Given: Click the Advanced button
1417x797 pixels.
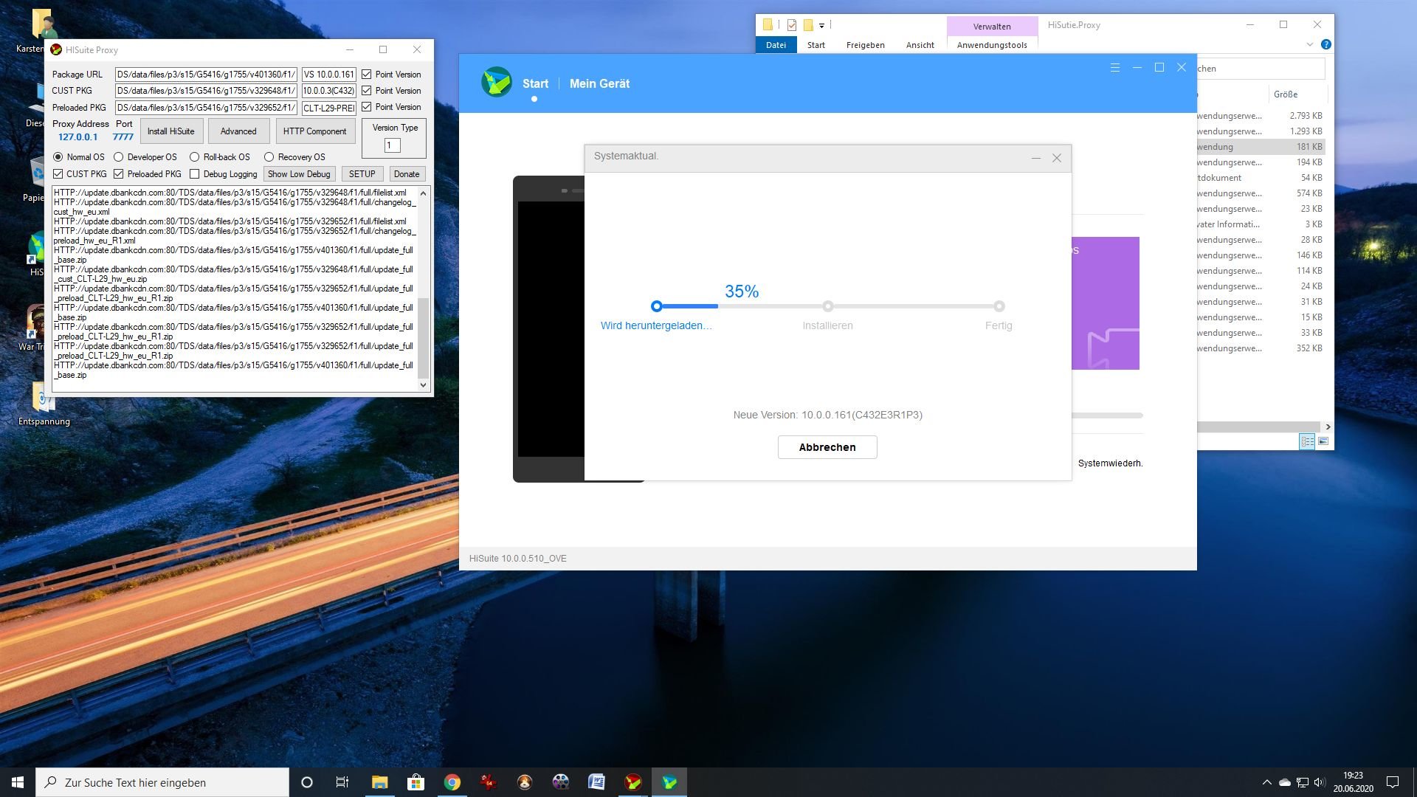Looking at the screenshot, I should pos(238,131).
